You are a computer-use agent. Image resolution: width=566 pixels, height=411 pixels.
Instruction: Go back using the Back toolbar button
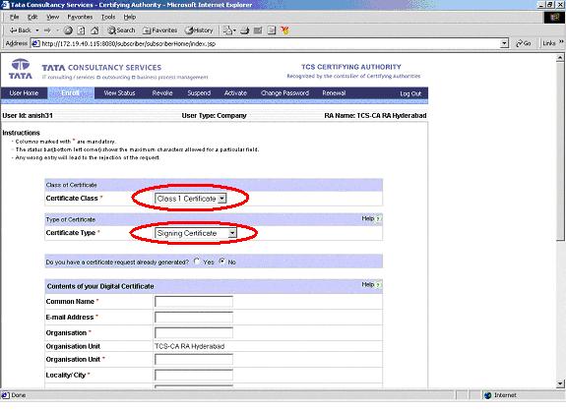click(x=20, y=30)
